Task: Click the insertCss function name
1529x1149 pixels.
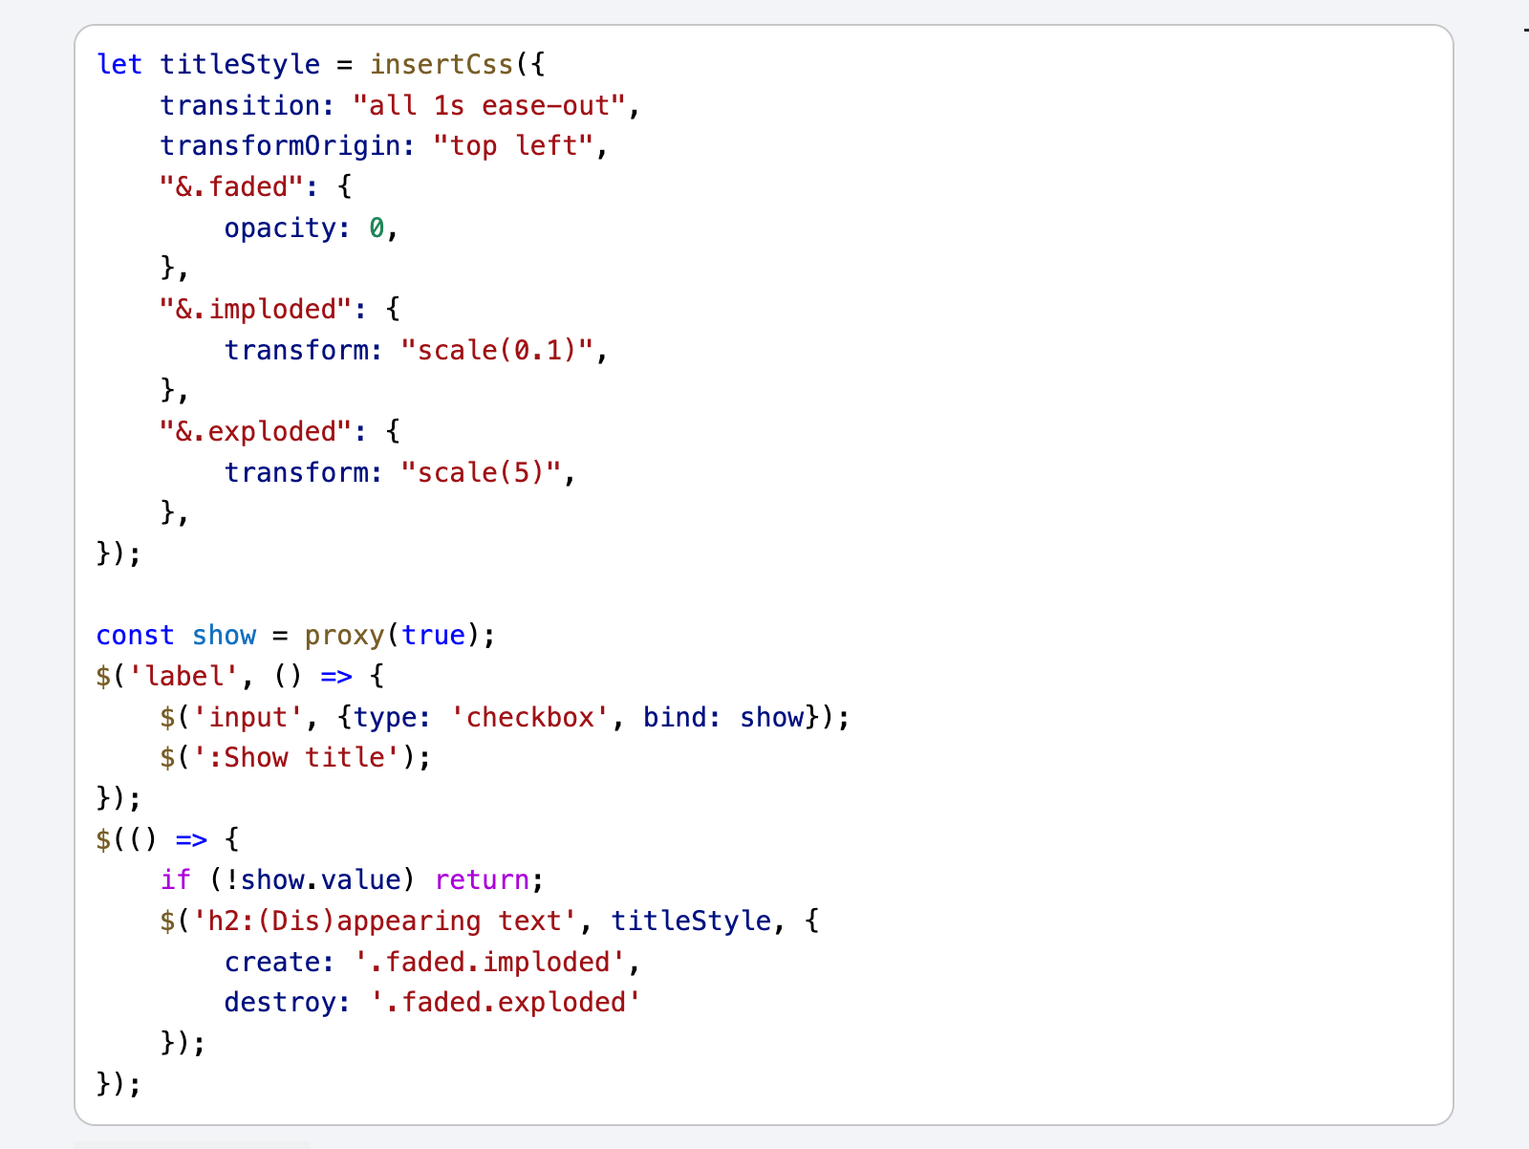Action: click(x=441, y=64)
